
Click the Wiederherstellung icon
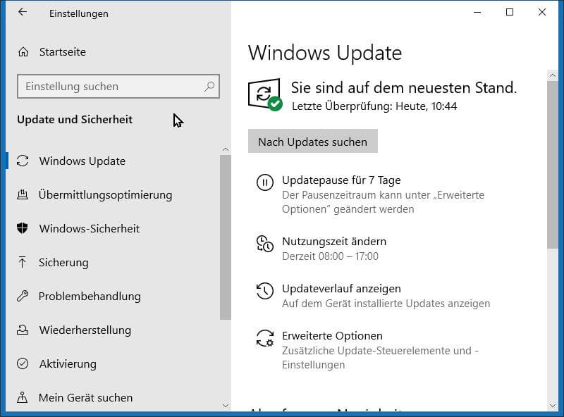tap(23, 330)
